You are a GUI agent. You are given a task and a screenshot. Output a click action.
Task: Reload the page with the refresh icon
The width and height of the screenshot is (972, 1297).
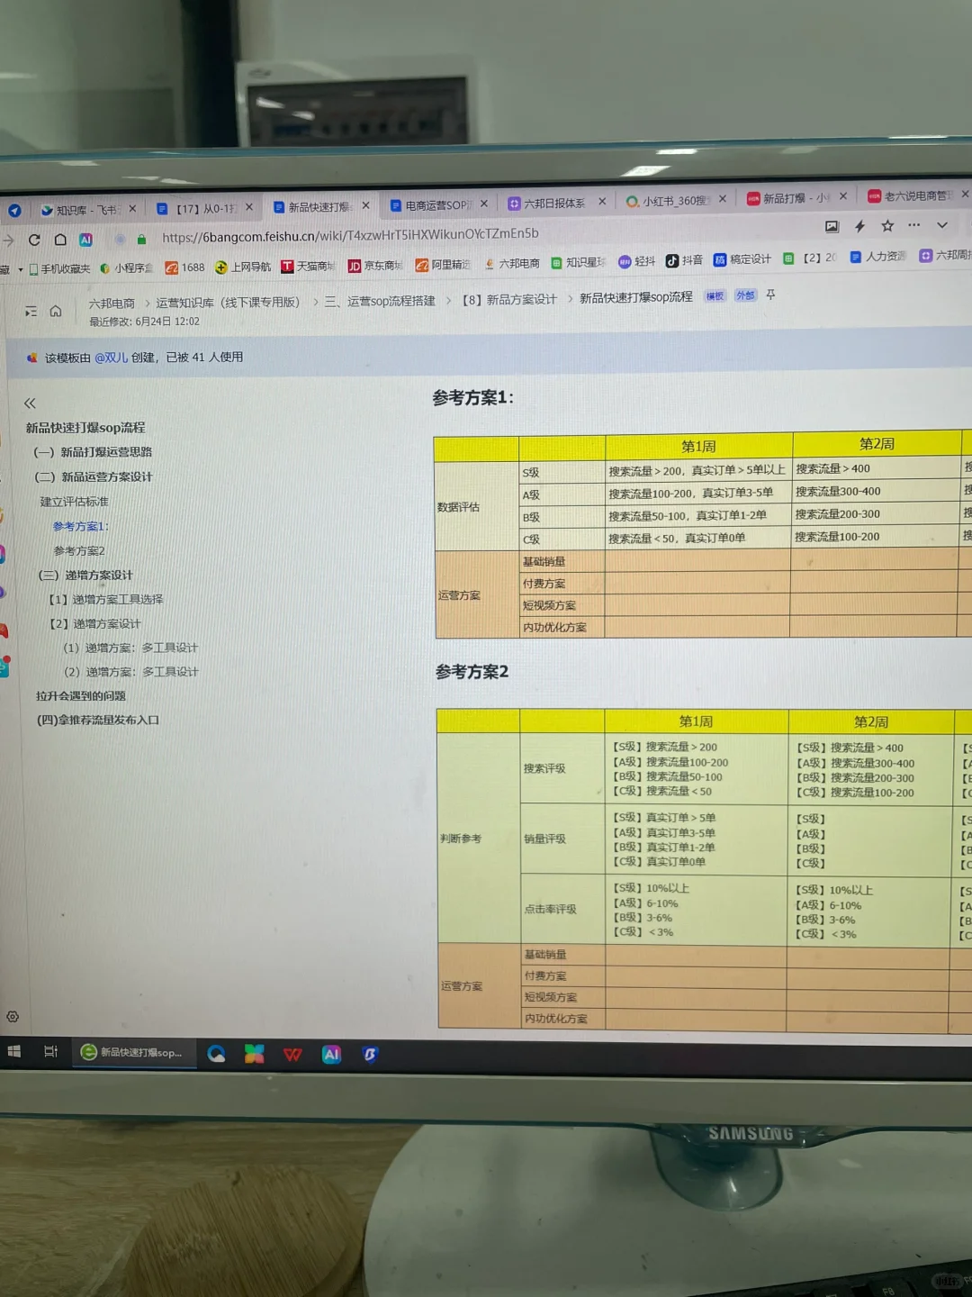coord(34,240)
